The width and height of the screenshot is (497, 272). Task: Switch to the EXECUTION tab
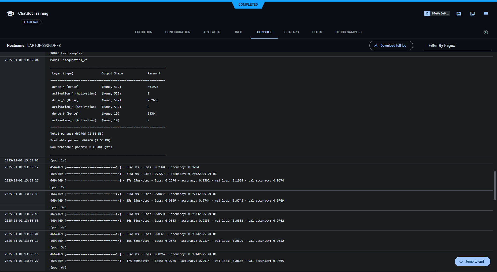coord(143,32)
